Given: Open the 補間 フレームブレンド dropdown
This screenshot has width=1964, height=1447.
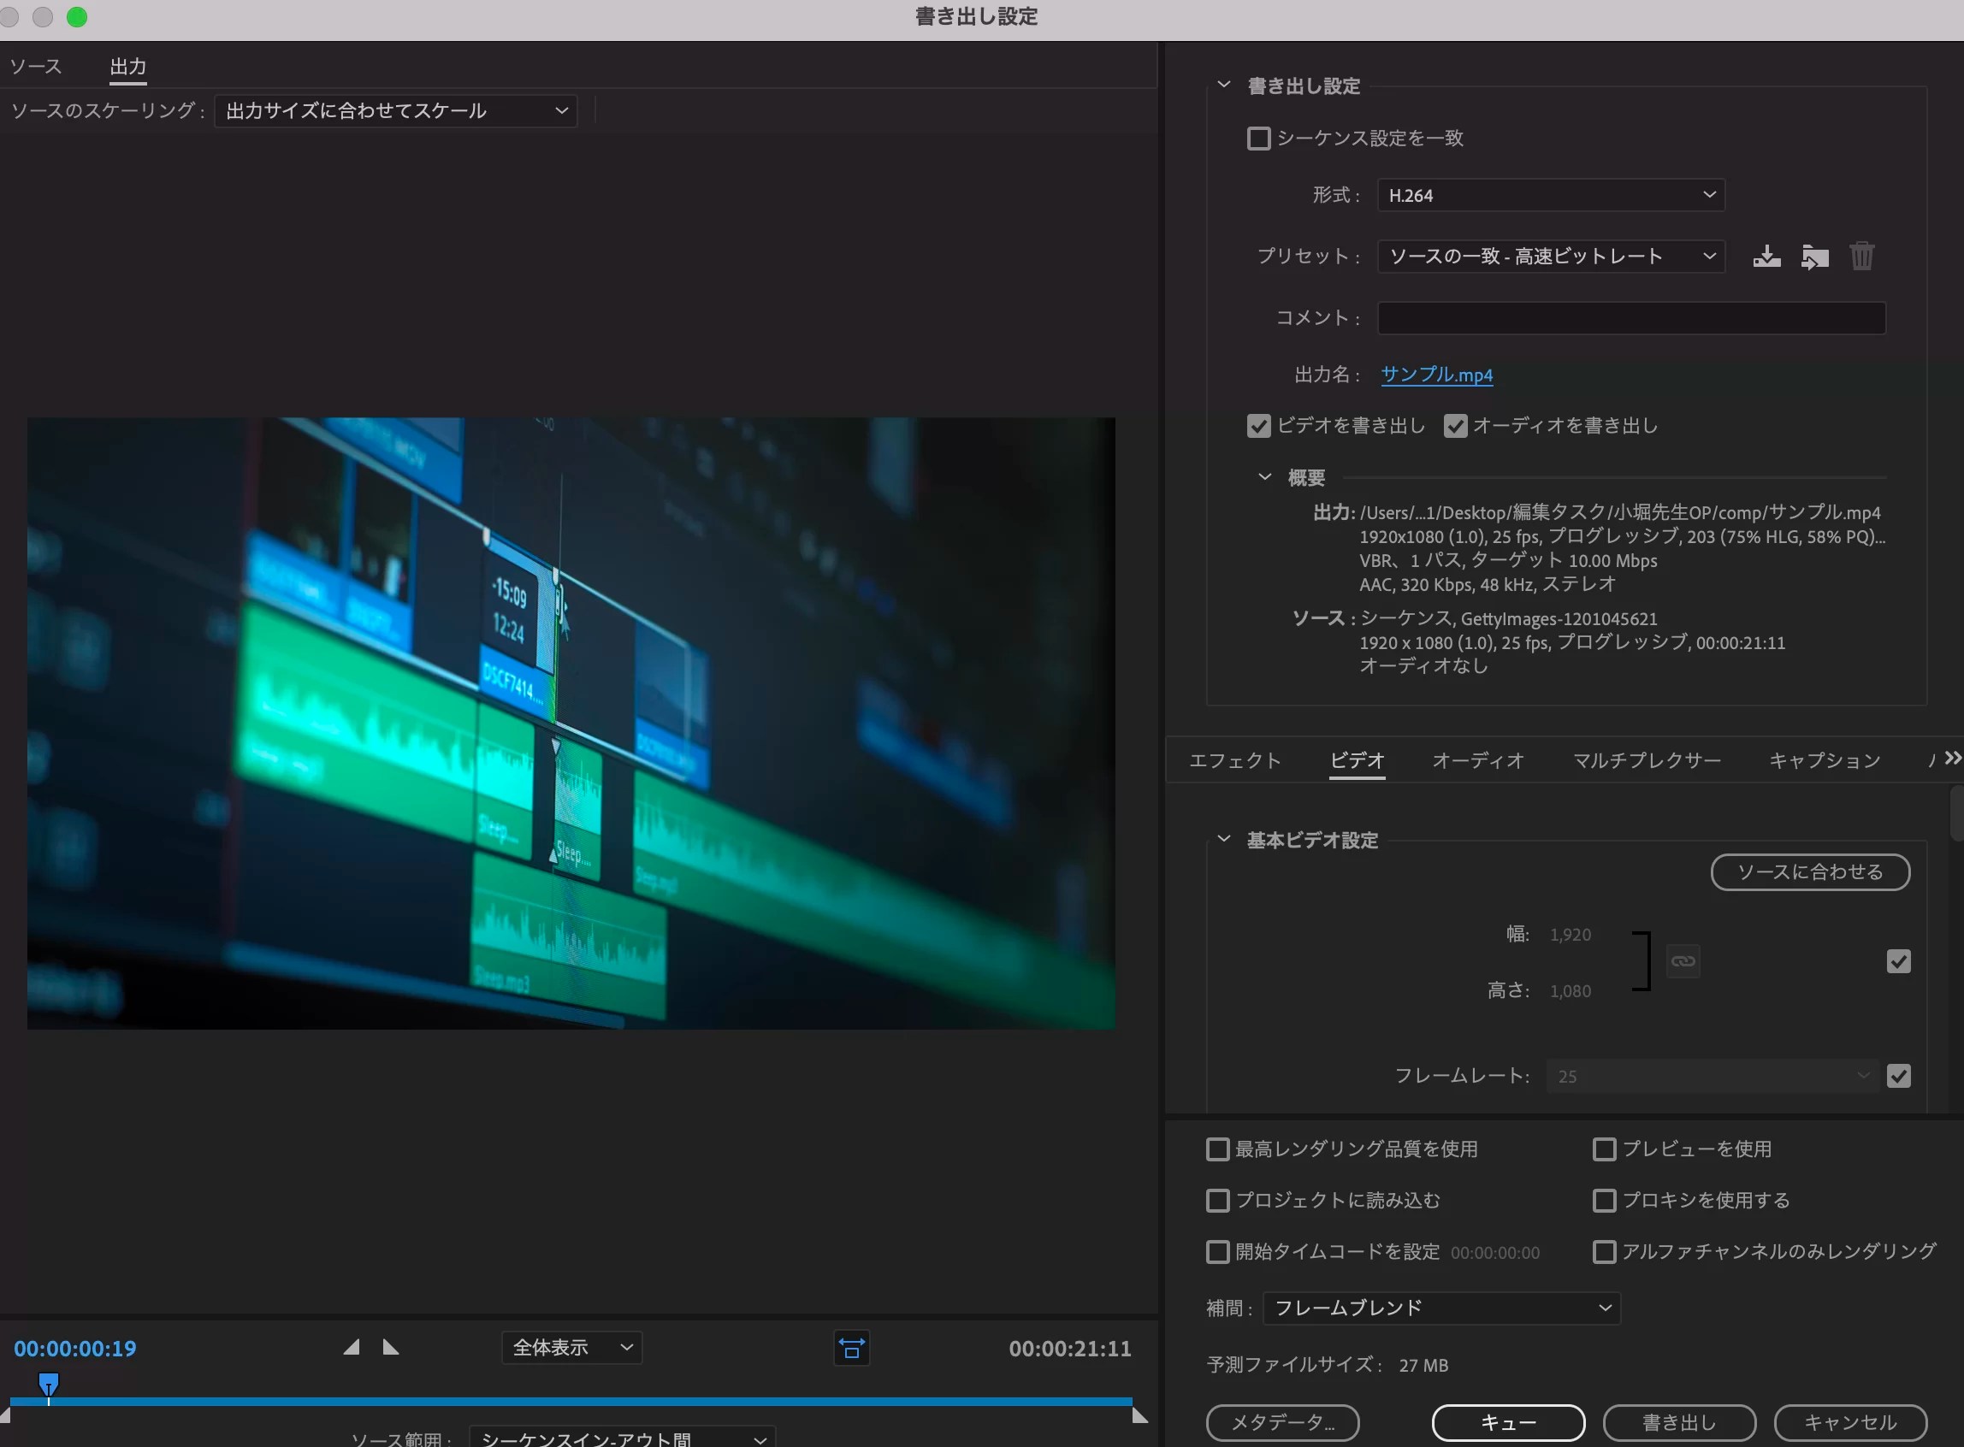Looking at the screenshot, I should 1441,1308.
